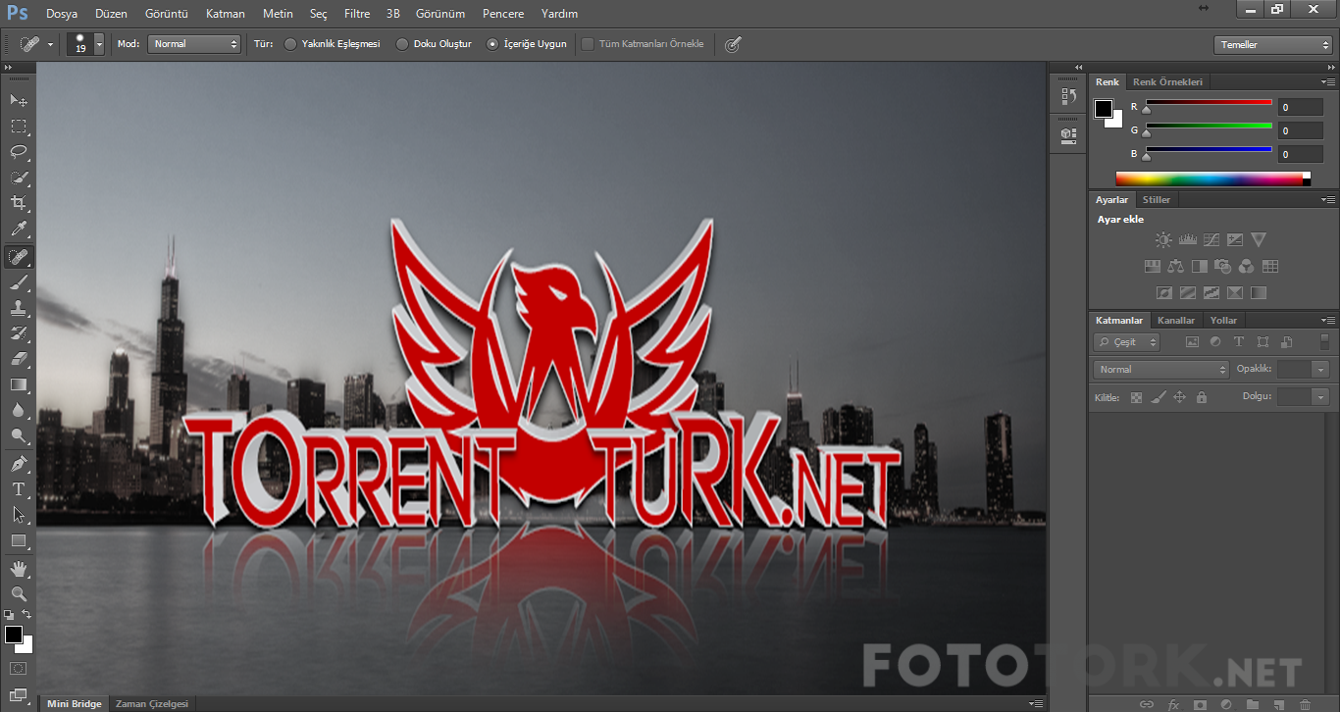
Task: Click the pressure-for-size tablet icon in options bar
Action: pos(732,44)
